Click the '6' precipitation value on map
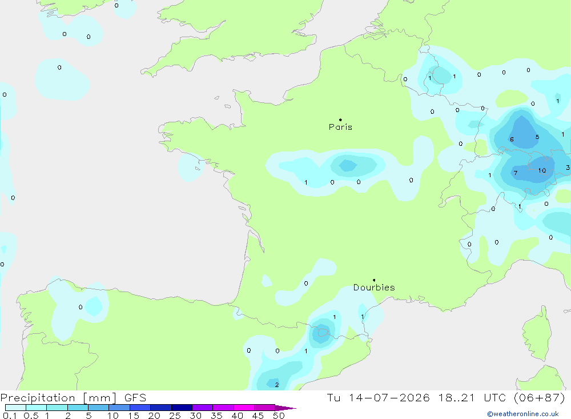 point(512,139)
